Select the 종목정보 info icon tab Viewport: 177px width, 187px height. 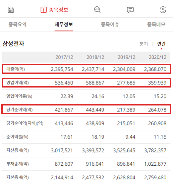pyautogui.click(x=54, y=10)
